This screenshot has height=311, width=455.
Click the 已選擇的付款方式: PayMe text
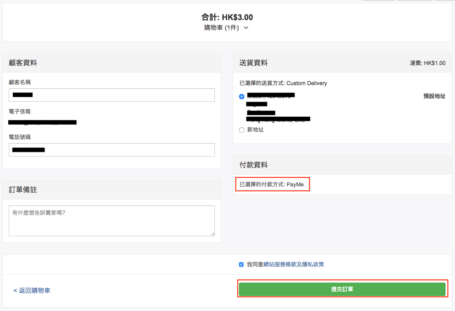click(x=272, y=184)
